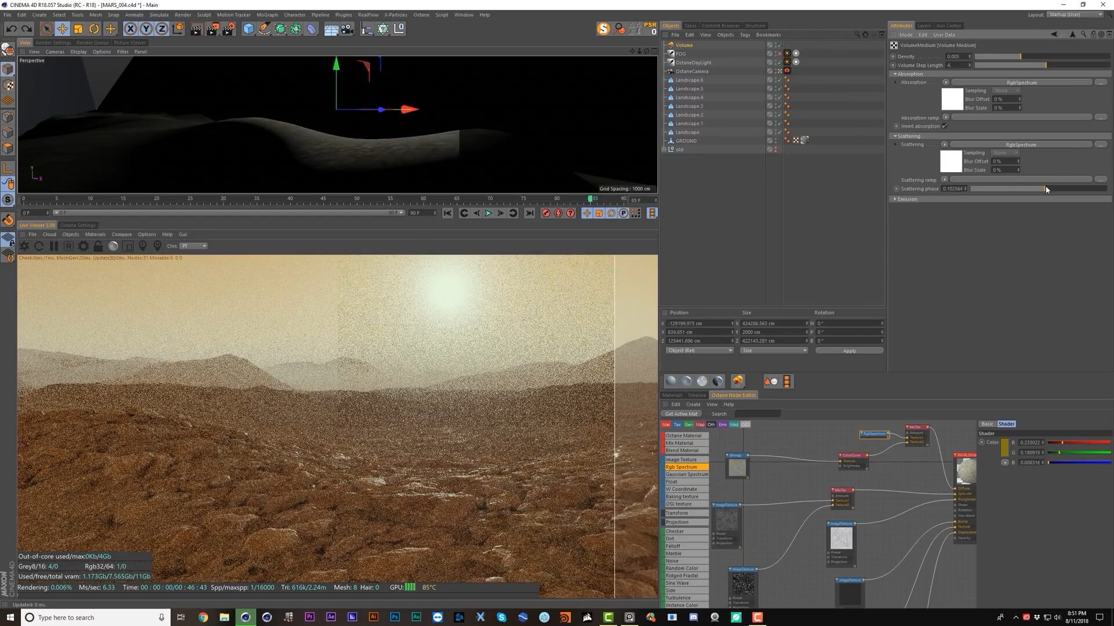Pause the Octane Live Viewer render

(x=53, y=246)
